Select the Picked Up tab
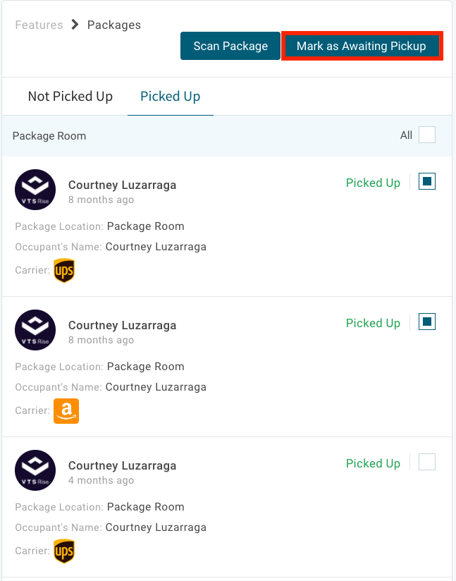This screenshot has width=456, height=581. click(x=171, y=97)
